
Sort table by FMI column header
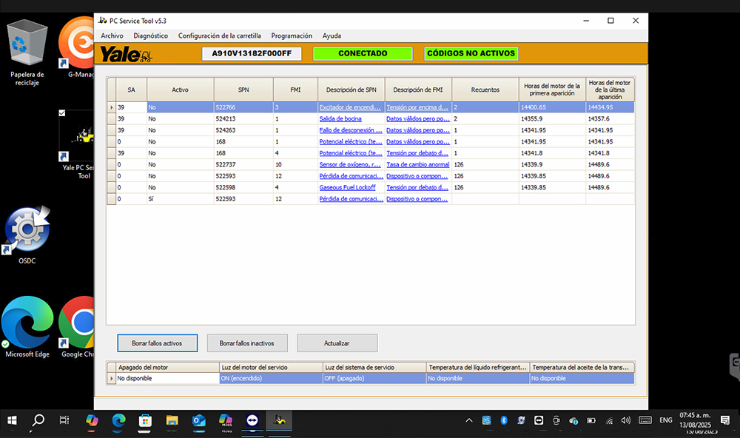[295, 90]
